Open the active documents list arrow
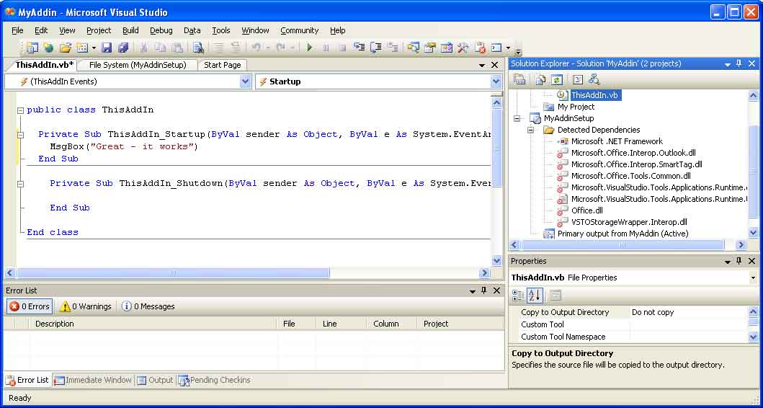Screen dimensions: 763x408 coord(482,66)
